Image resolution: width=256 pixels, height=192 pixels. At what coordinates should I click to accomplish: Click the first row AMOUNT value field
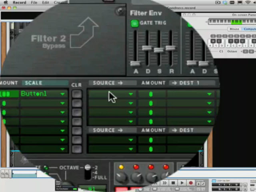pos(152,94)
